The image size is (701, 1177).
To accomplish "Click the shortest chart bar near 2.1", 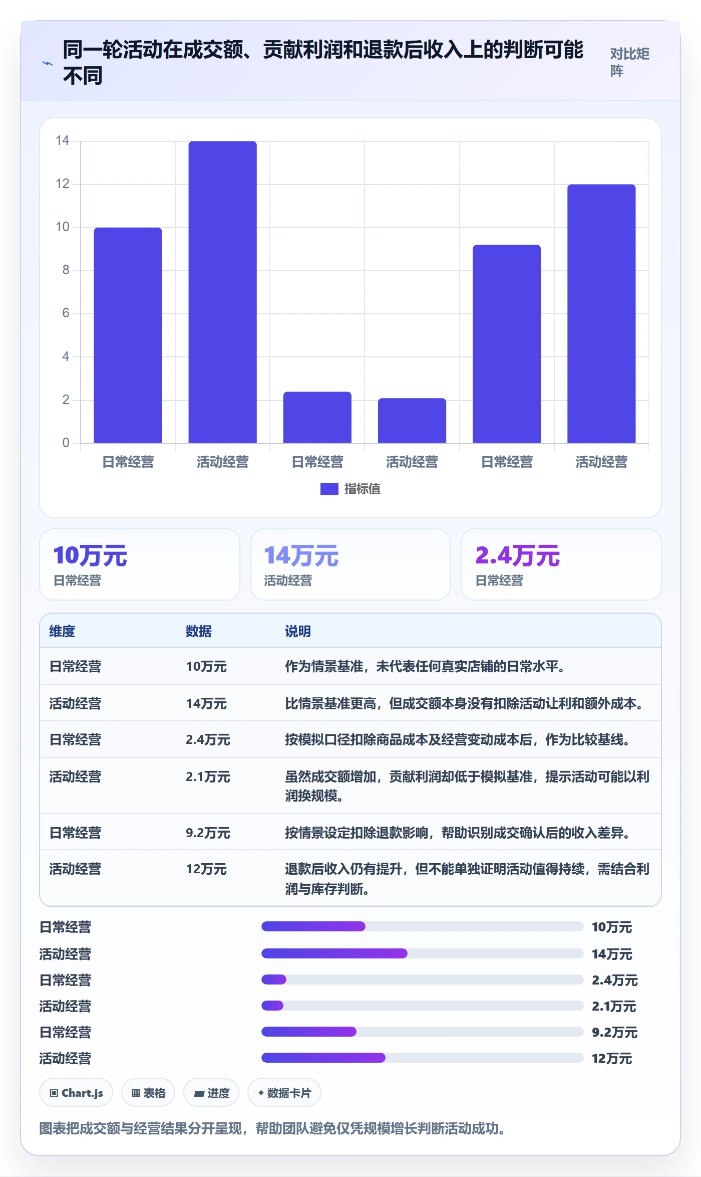I will pos(412,421).
